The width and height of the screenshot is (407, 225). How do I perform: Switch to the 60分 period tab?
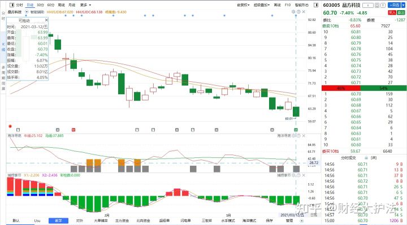[51, 5]
